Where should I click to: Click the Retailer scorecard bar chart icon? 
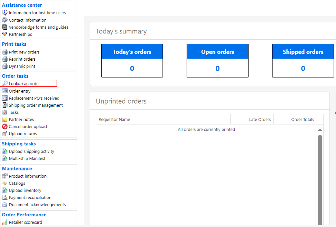5,222
